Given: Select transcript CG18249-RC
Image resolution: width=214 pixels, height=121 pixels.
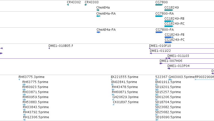Looking at the screenshot, I should coord(175,23).
